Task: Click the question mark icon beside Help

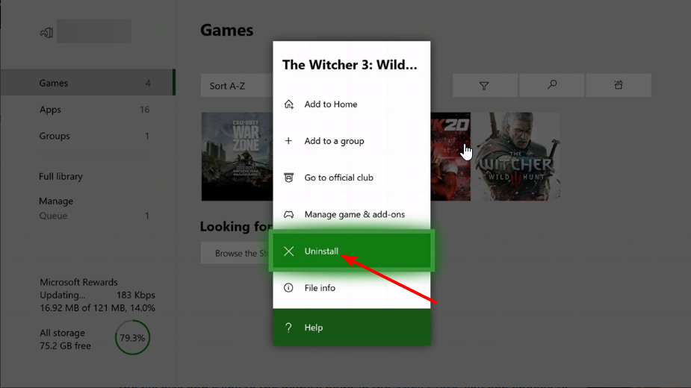Action: [x=288, y=328]
